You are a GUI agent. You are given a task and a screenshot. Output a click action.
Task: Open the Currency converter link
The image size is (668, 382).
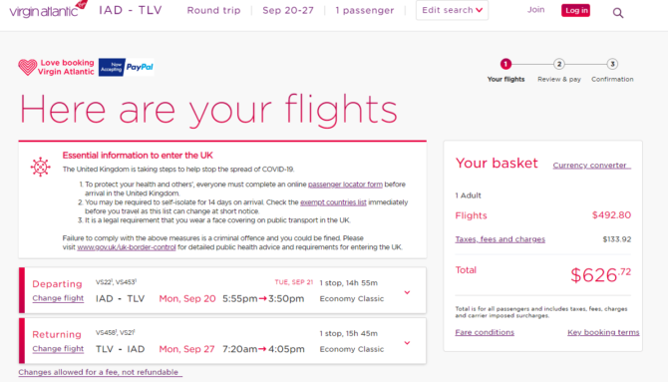point(592,165)
